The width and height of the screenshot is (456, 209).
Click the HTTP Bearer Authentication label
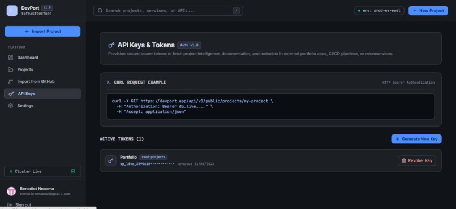coord(408,82)
